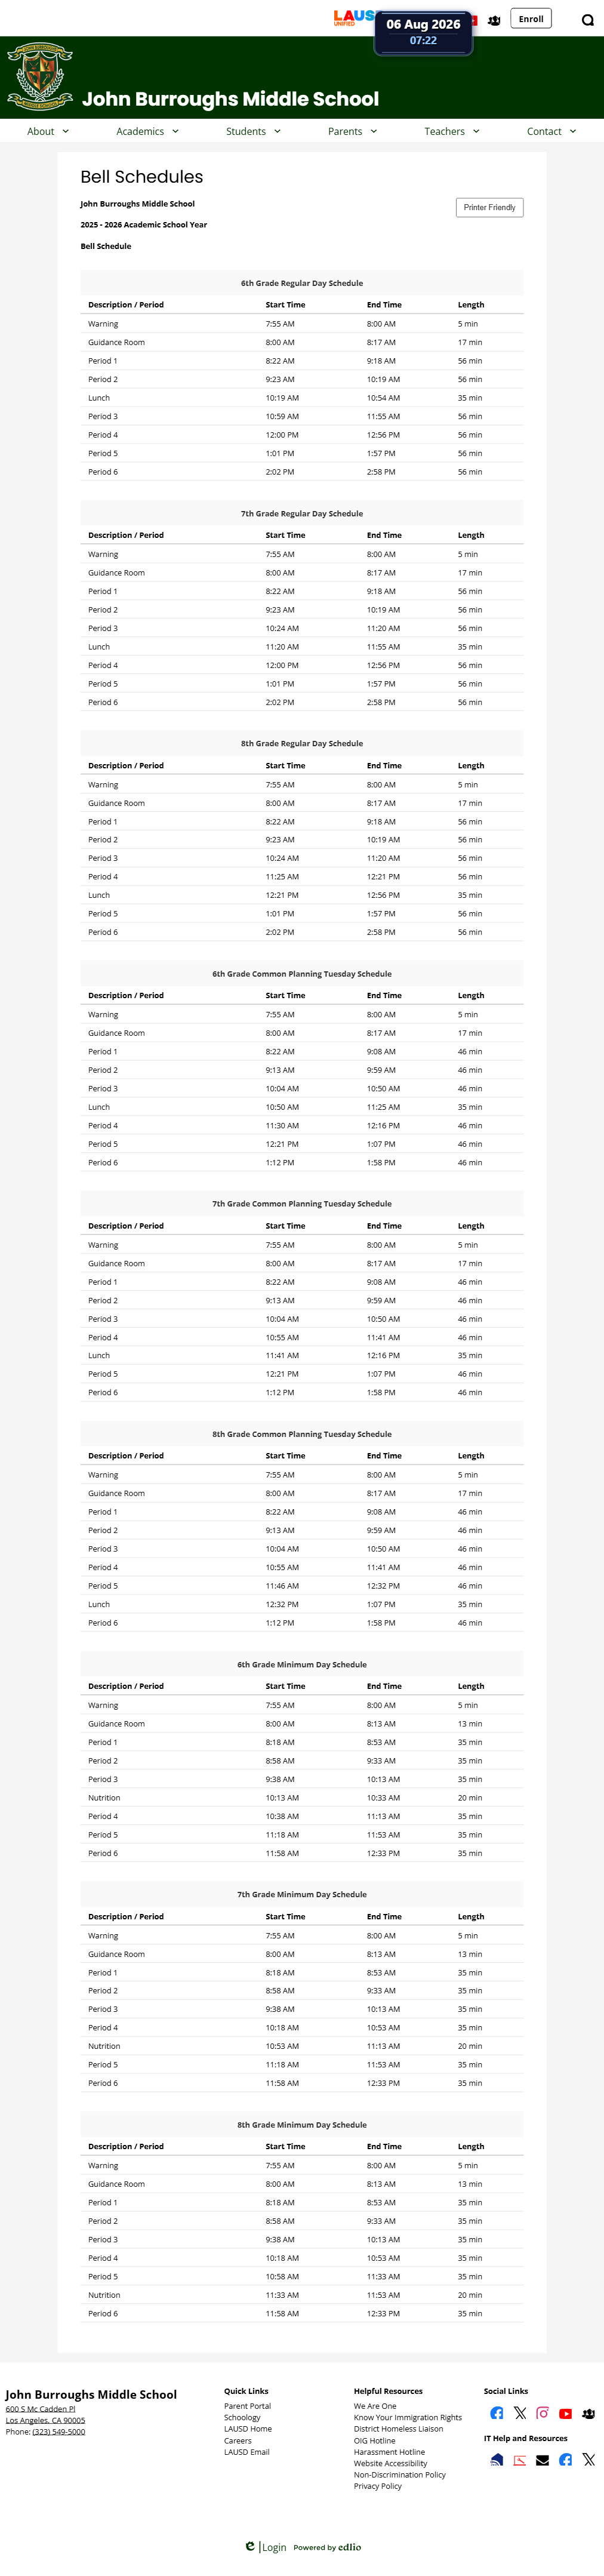
Task: Click the envelope email icon in IT Help
Action: (543, 2460)
